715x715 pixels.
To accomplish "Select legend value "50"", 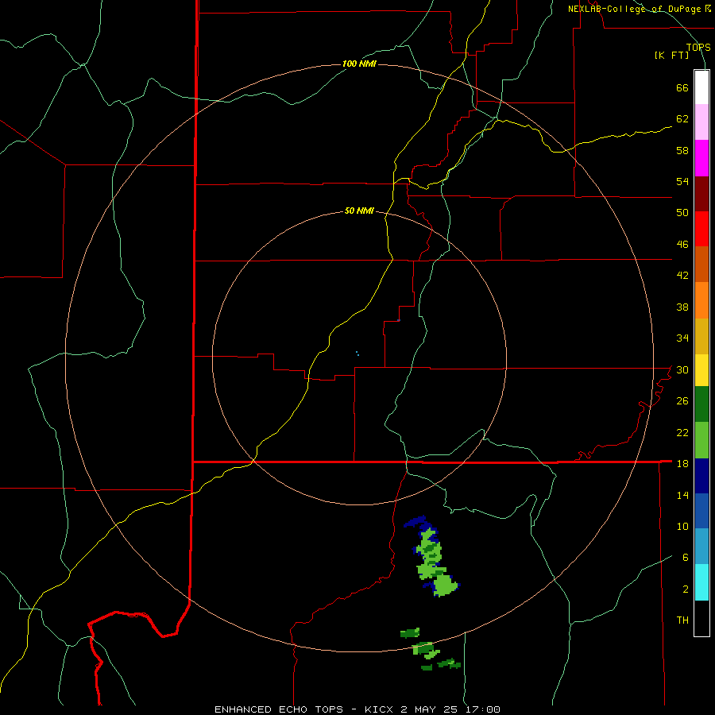I will click(682, 213).
